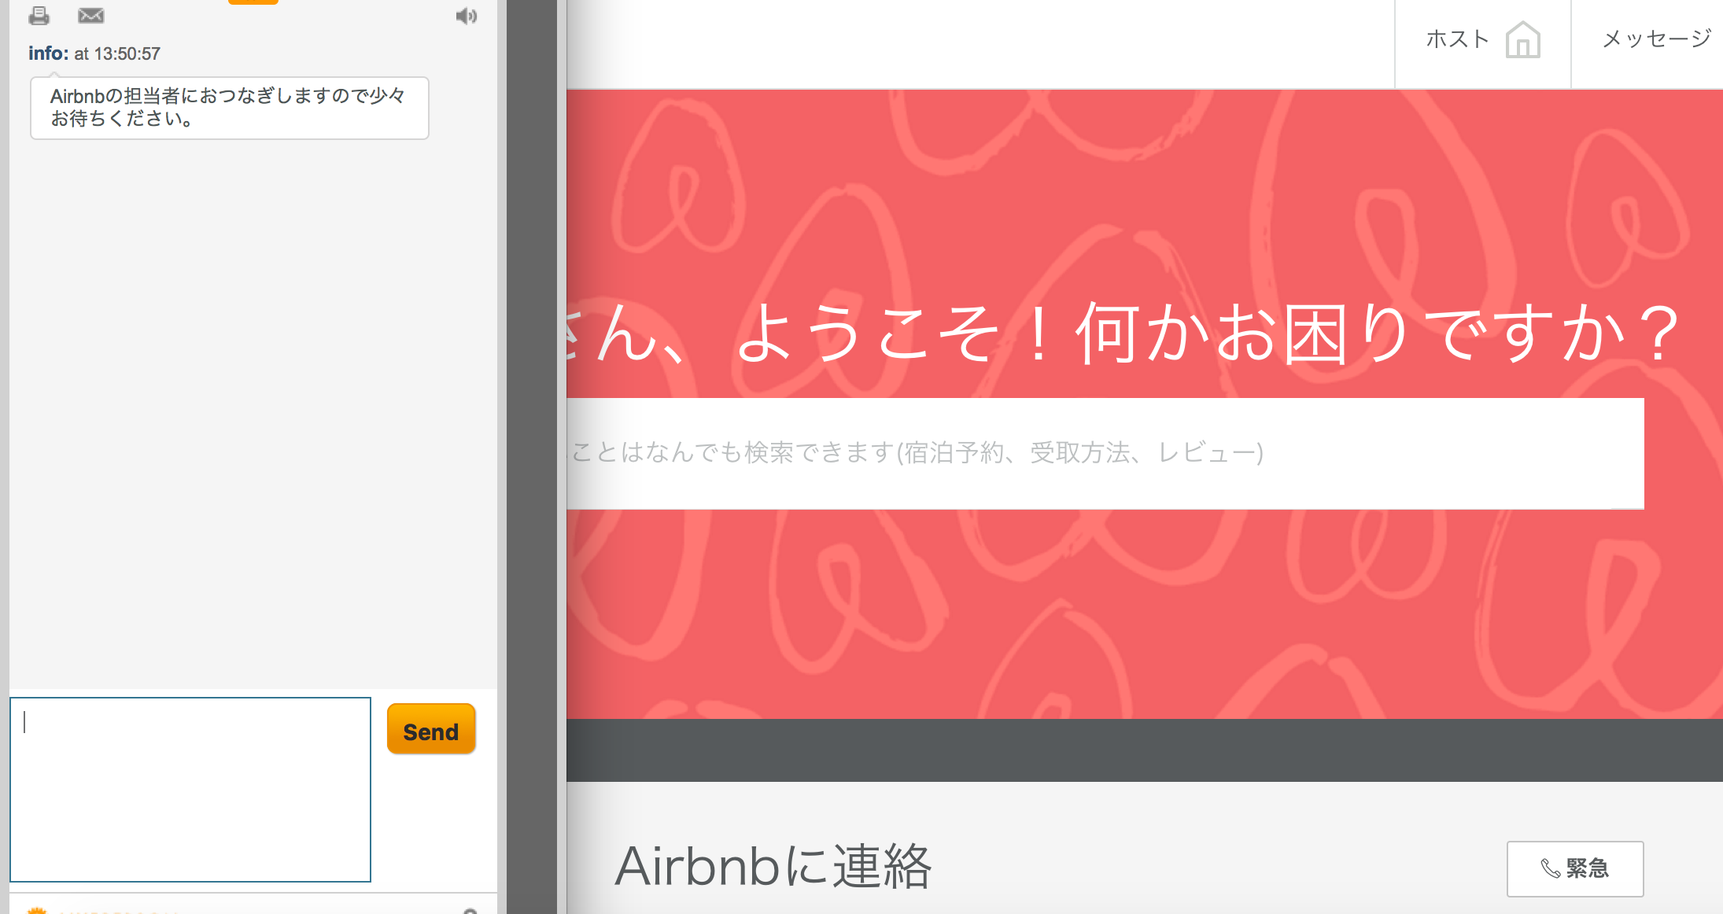Click the house icon next to ホスト

pos(1522,39)
